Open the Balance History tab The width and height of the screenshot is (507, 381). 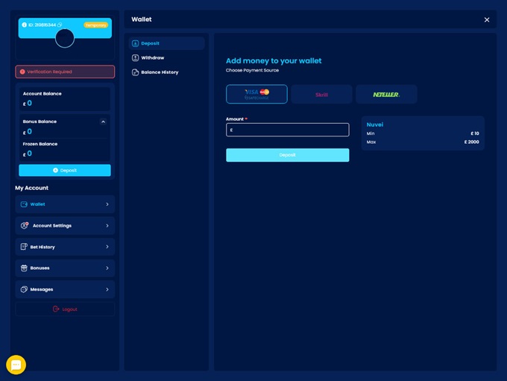click(x=159, y=72)
